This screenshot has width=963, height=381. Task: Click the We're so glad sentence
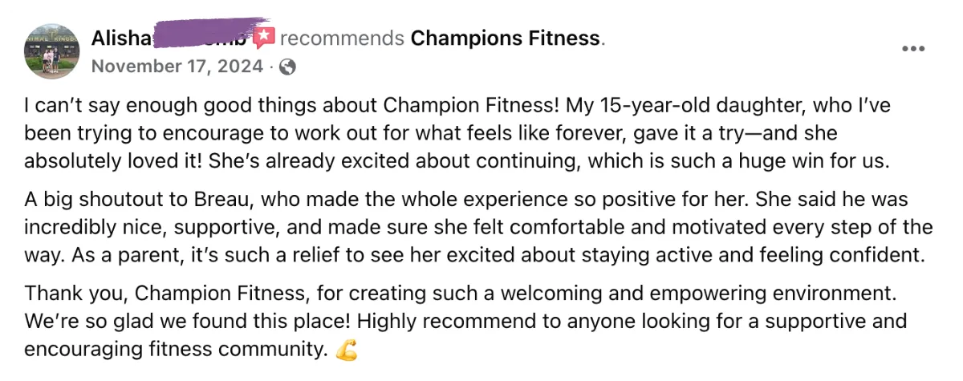188,323
